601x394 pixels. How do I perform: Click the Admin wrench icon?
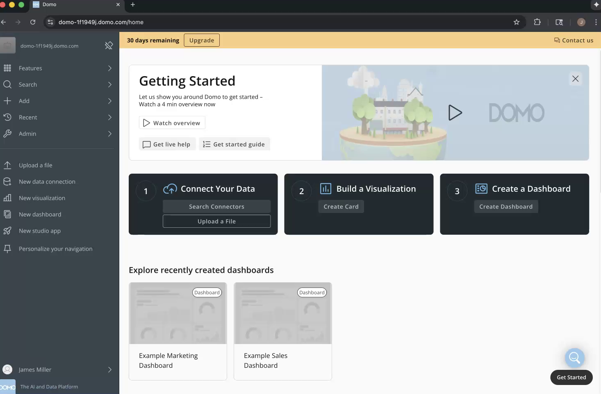(x=7, y=134)
